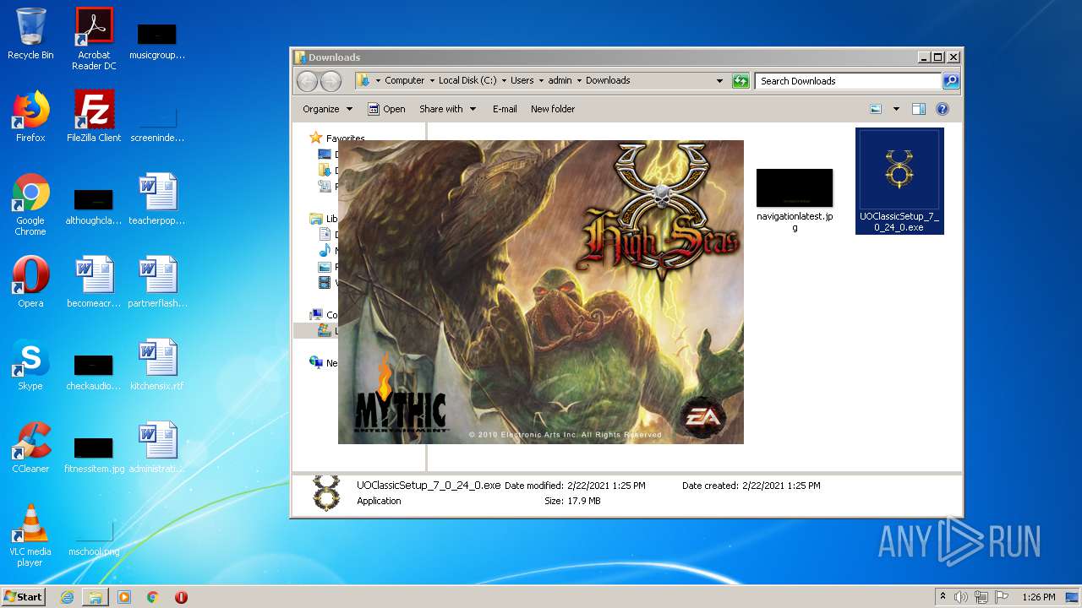Open the Start menu
The width and height of the screenshot is (1082, 608).
pos(24,596)
